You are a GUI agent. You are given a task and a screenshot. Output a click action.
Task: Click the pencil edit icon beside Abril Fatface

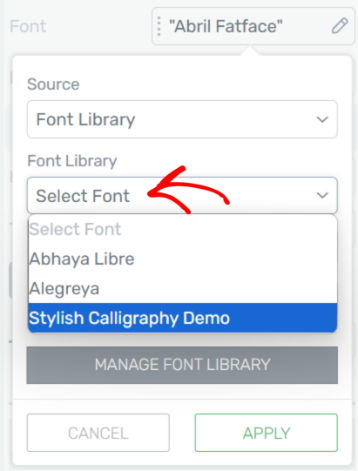tap(340, 26)
